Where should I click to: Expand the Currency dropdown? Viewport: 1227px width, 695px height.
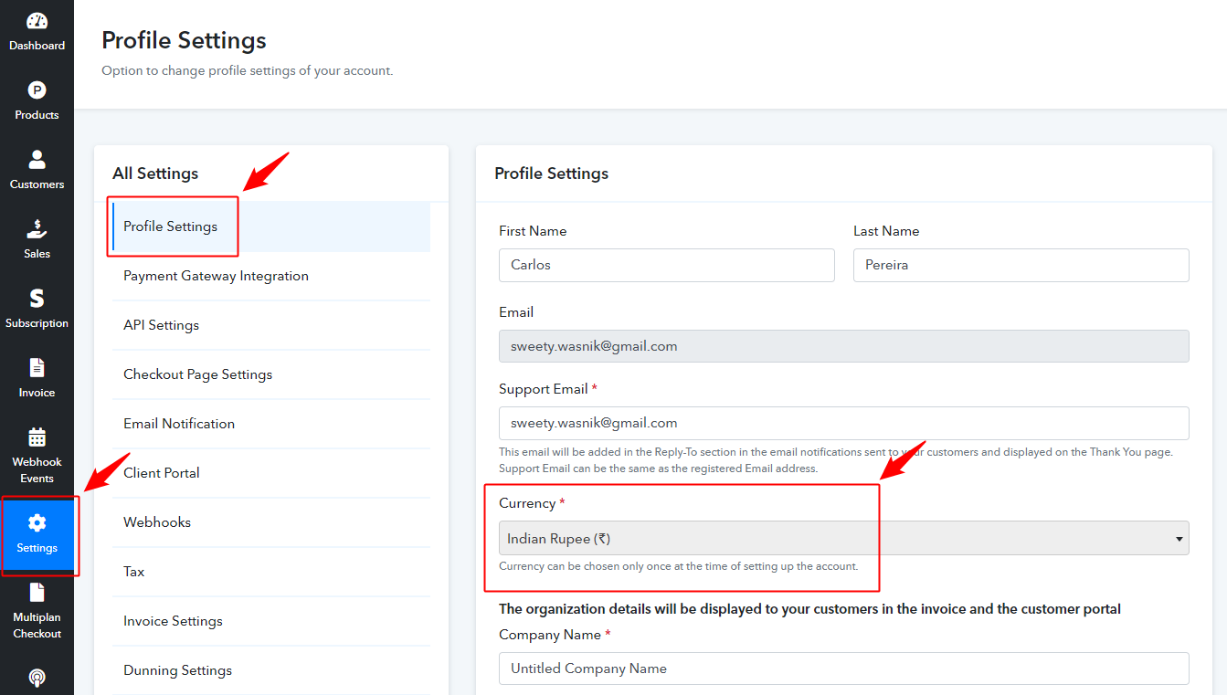(x=843, y=539)
